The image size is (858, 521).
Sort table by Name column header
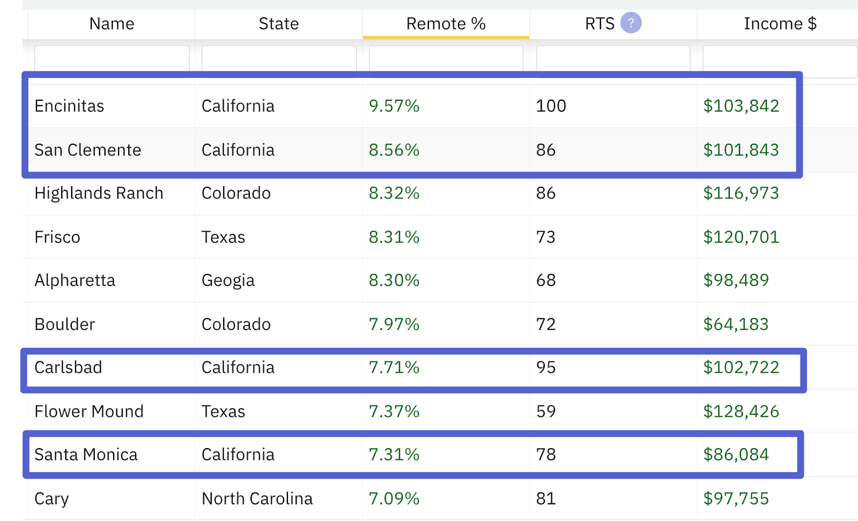point(112,24)
